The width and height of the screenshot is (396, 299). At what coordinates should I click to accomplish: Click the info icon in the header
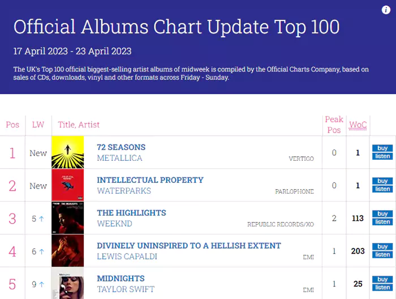point(386,10)
